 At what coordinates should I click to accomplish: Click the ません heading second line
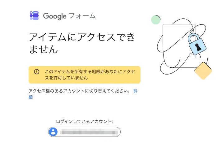pos(44,49)
